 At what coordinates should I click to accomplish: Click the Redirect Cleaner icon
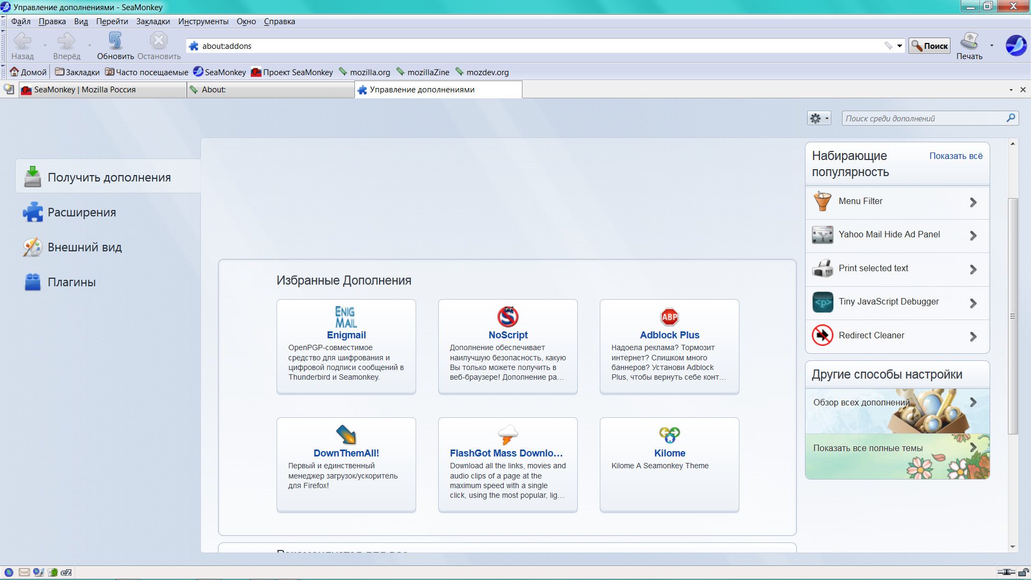[x=822, y=336]
